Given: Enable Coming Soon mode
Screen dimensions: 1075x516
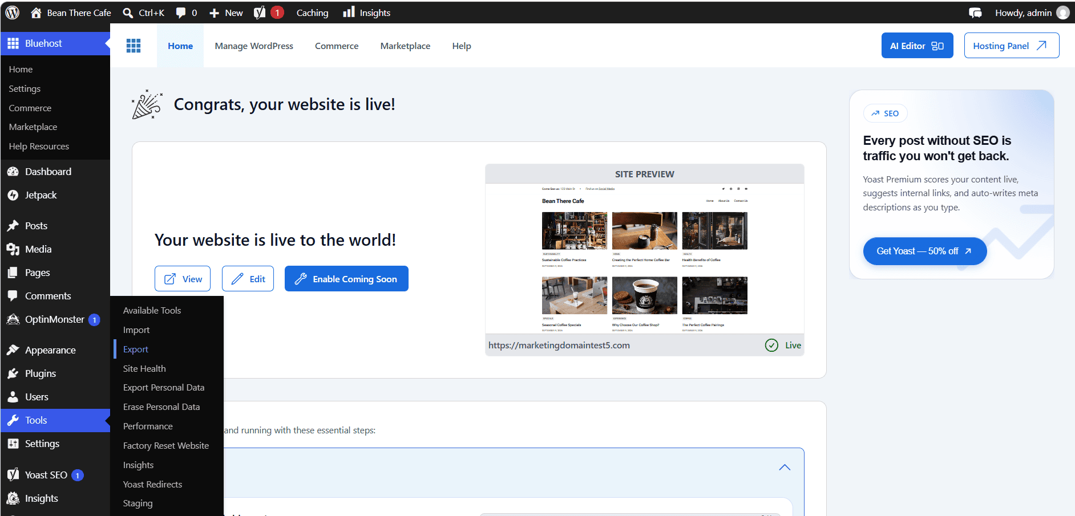Looking at the screenshot, I should point(346,279).
